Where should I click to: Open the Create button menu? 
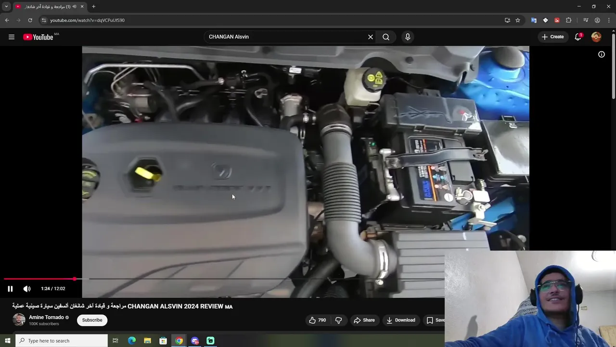point(552,37)
